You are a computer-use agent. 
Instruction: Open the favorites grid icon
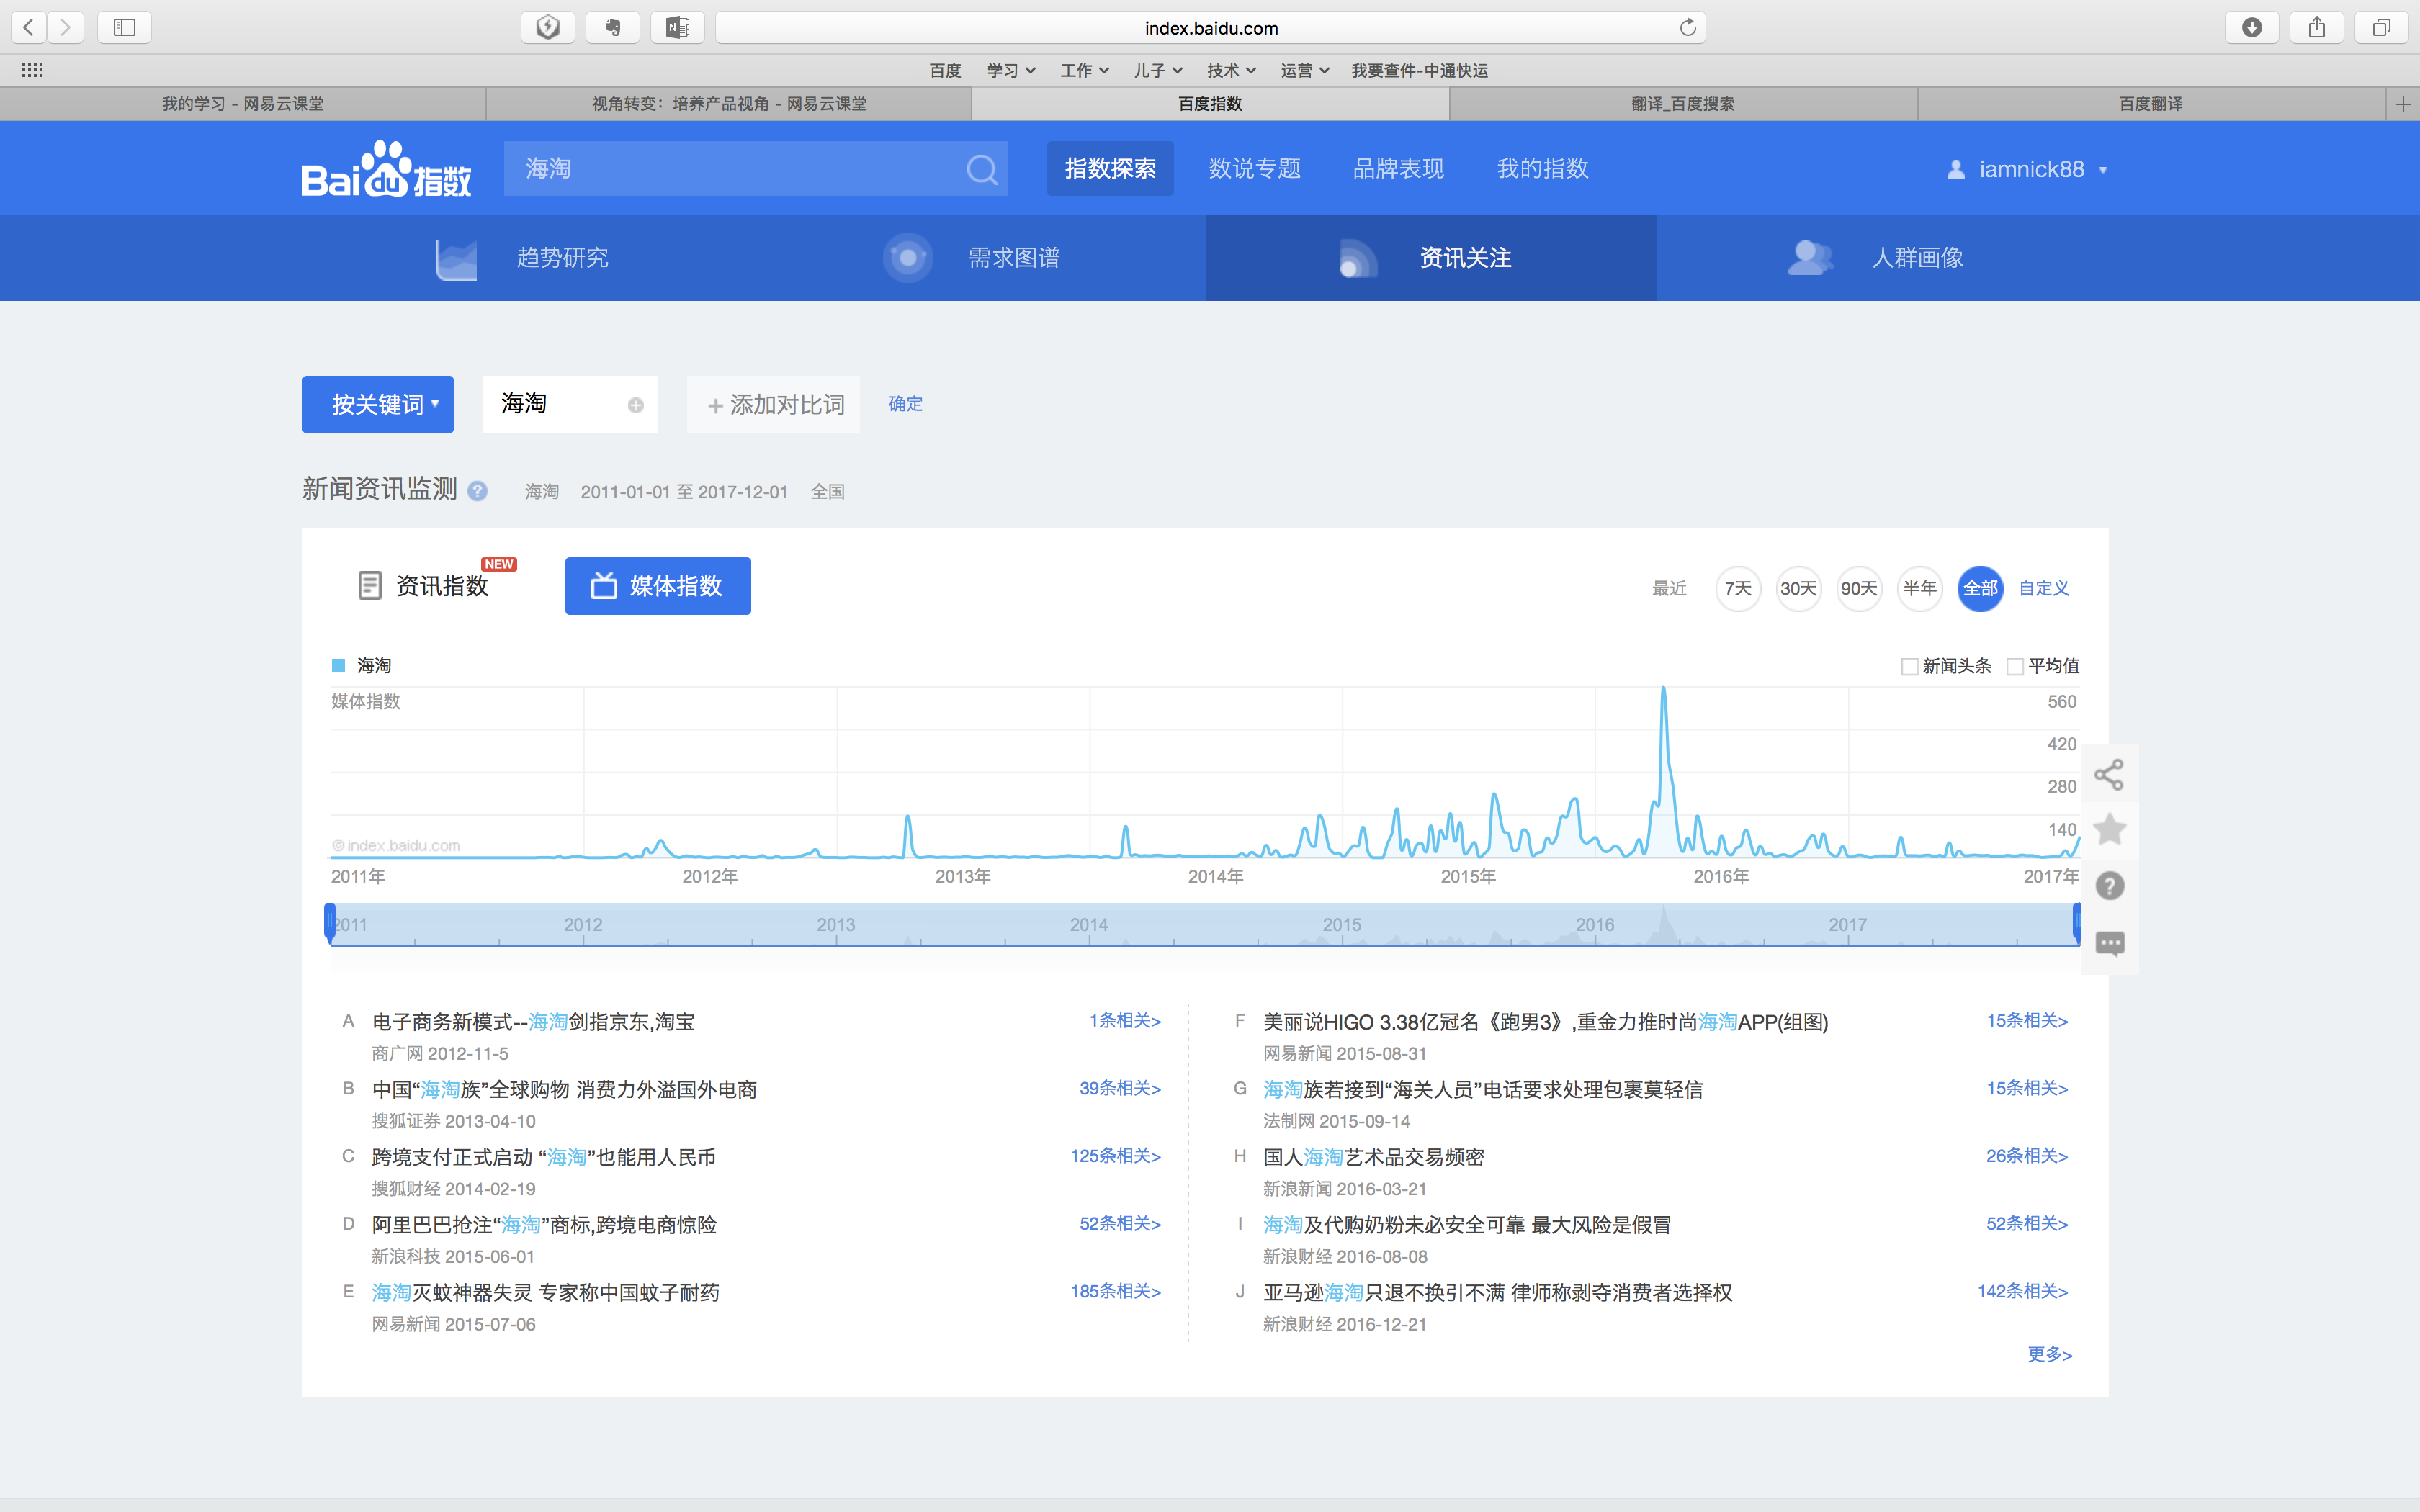pos(32,70)
